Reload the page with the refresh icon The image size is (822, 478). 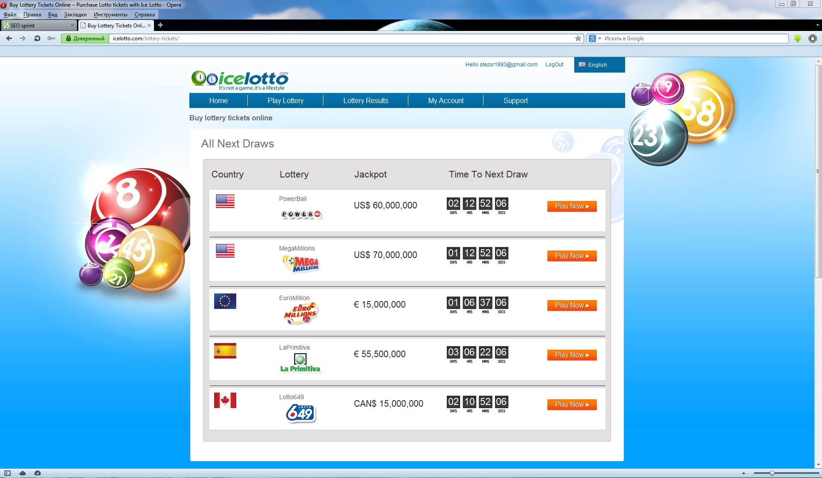coord(37,39)
